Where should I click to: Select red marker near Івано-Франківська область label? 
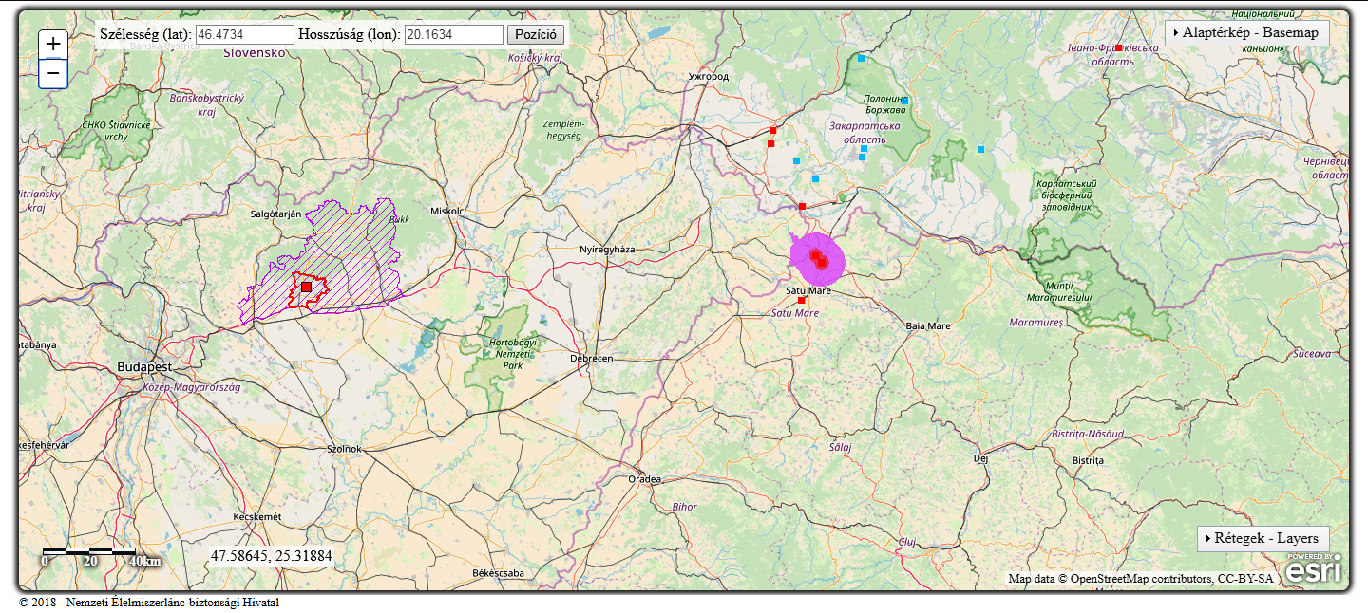tap(1119, 47)
